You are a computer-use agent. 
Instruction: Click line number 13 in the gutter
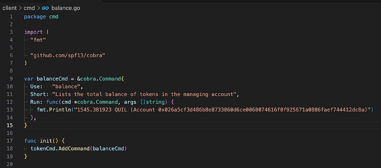[10, 110]
